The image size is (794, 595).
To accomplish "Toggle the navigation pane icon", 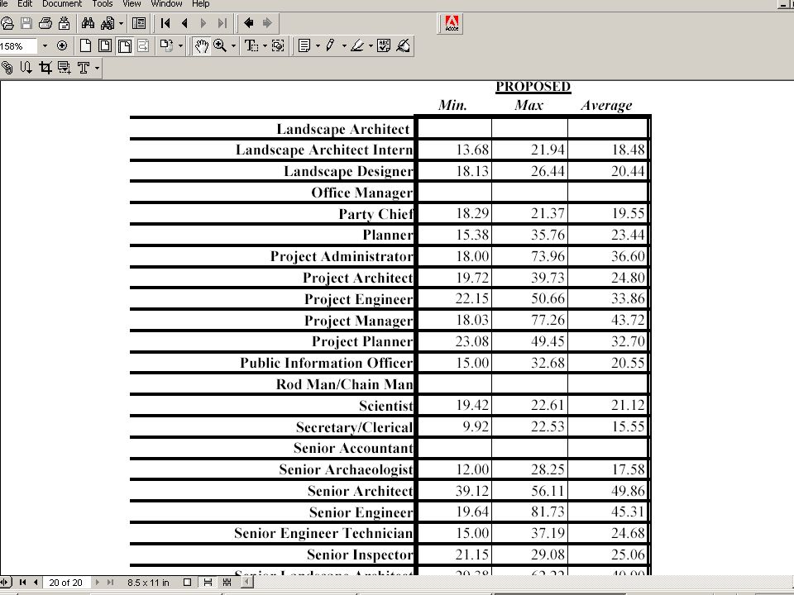I will coord(139,23).
